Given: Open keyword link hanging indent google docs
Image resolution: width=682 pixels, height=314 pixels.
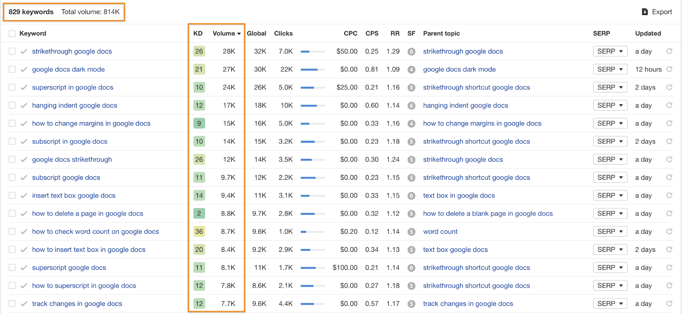Looking at the screenshot, I should 74,106.
